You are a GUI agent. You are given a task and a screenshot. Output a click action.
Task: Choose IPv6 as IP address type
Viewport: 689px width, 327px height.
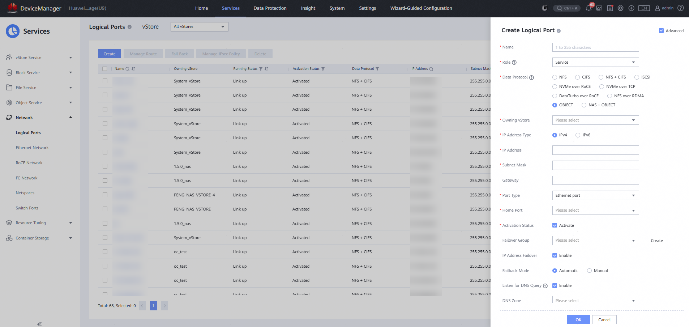(578, 135)
